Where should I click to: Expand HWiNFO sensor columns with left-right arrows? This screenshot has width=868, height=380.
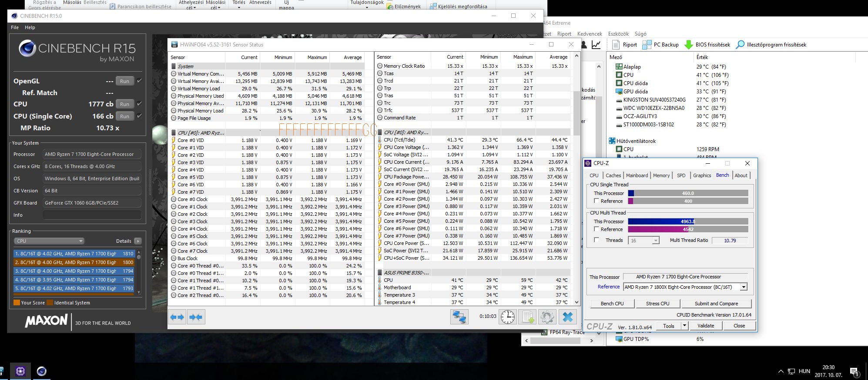178,317
